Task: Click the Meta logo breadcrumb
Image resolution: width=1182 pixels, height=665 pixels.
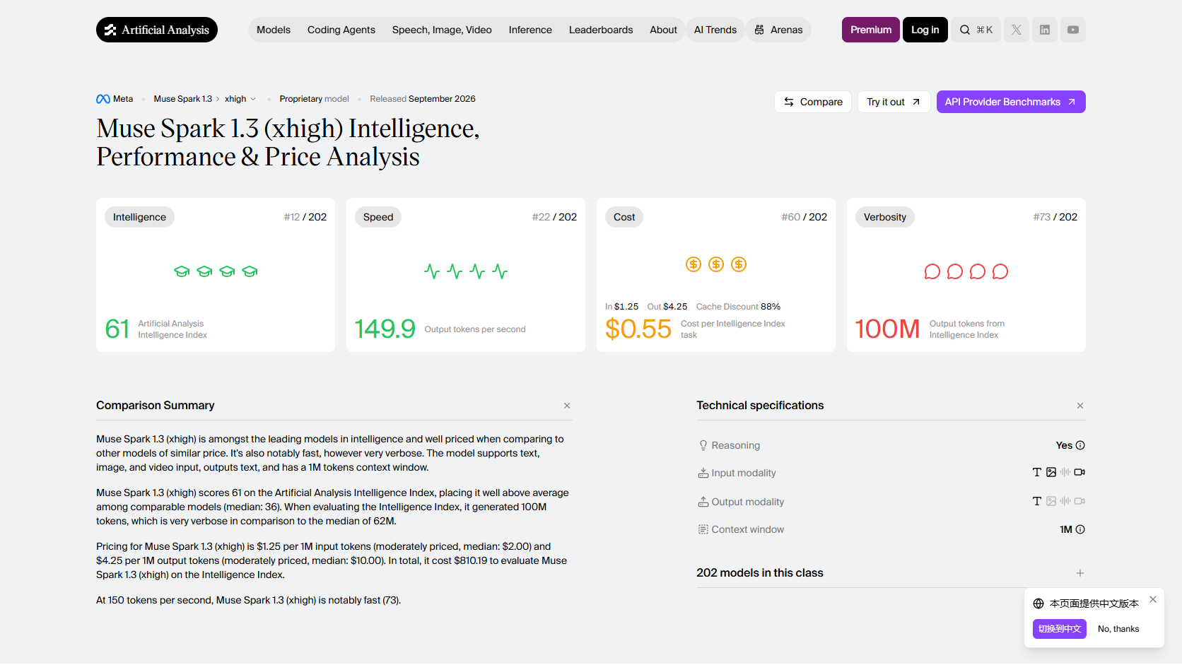Action: point(115,99)
